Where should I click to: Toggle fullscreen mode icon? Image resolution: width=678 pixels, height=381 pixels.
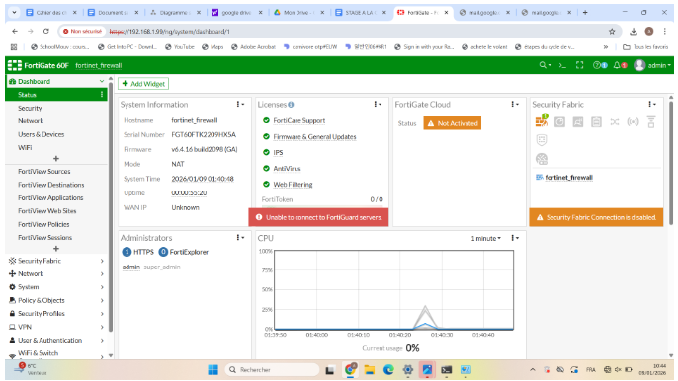pos(580,65)
